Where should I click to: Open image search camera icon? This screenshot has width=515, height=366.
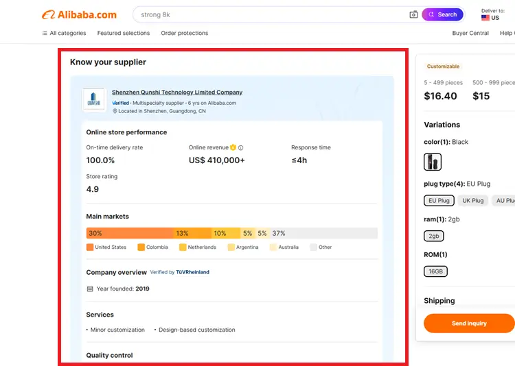click(413, 15)
